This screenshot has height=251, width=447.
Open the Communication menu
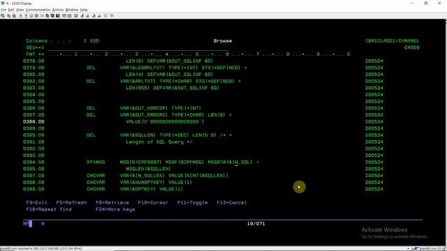pyautogui.click(x=38, y=10)
